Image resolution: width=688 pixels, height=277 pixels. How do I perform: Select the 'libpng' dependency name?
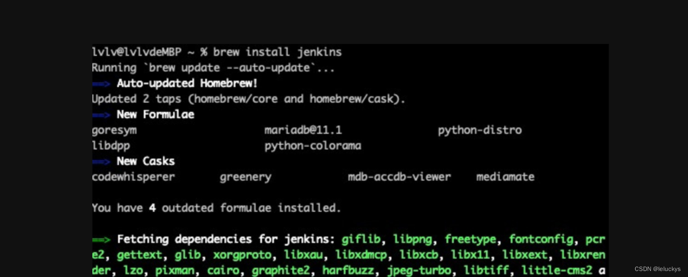point(412,240)
